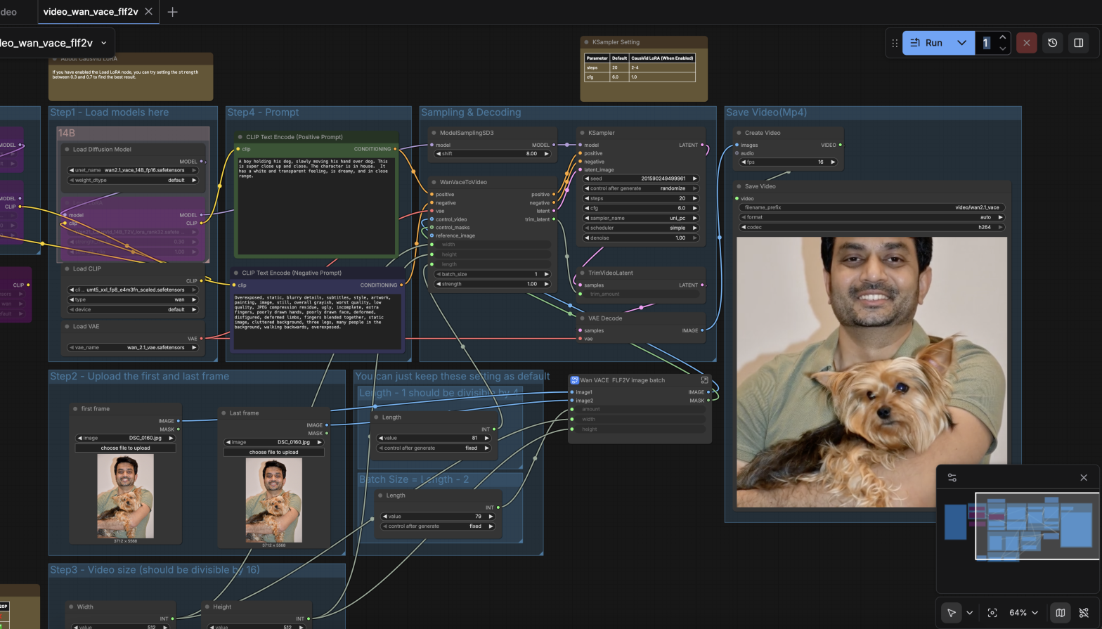Open the canvas mode chevron next to cursor

969,613
